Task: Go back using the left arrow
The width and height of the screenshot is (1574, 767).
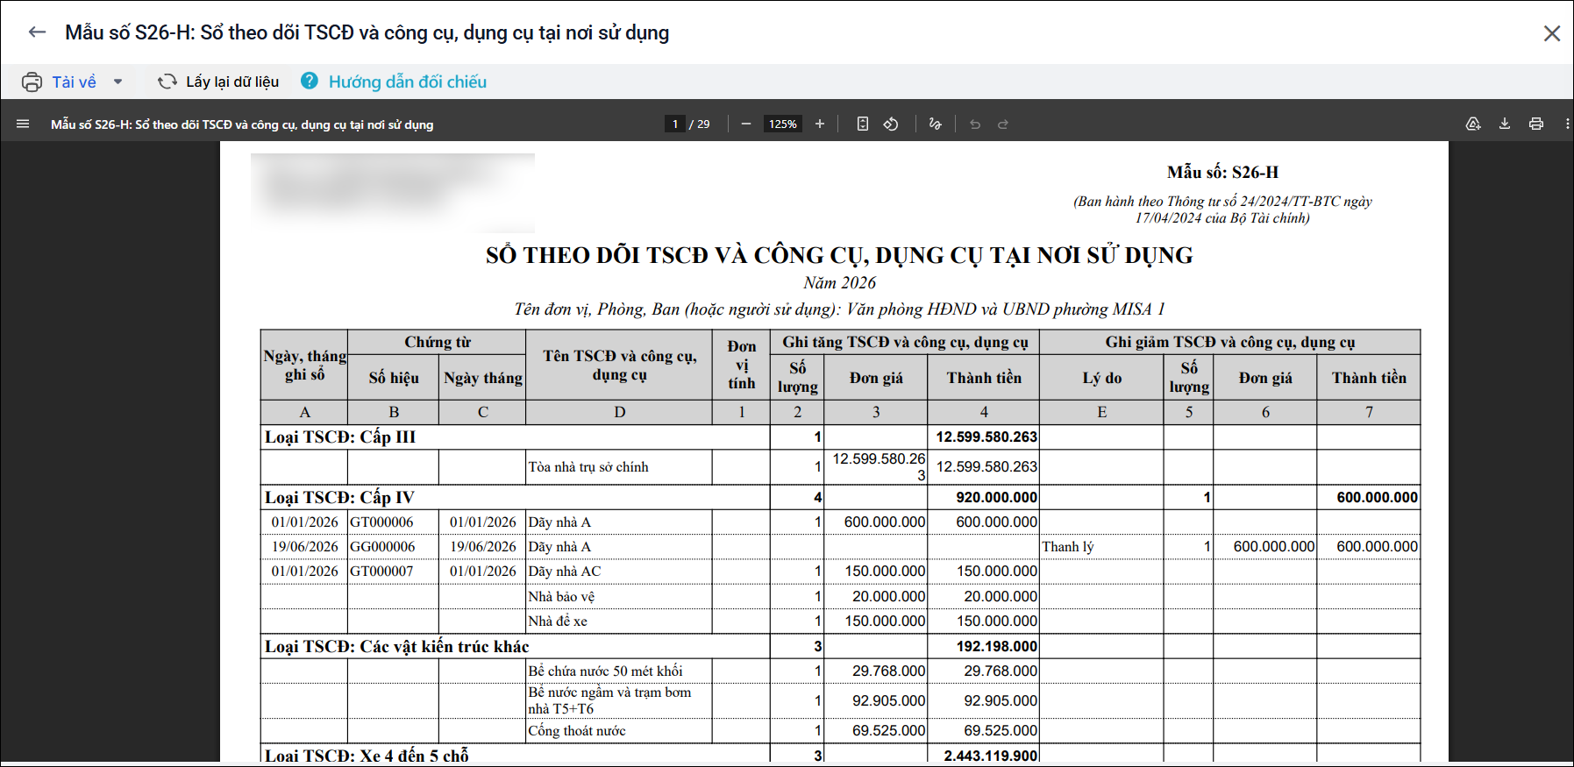Action: [37, 32]
